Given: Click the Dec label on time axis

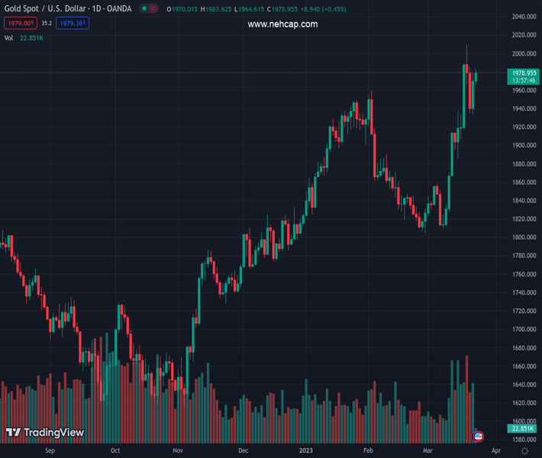Looking at the screenshot, I should [x=243, y=451].
